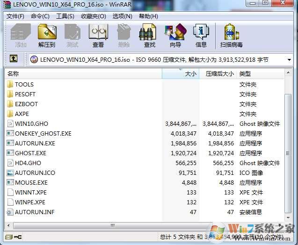
Task: Click the ICO 图像 type cell
Action: point(251,173)
